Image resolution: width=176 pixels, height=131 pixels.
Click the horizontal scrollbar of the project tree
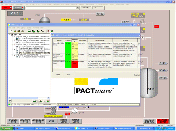pyautogui.click(x=29, y=98)
